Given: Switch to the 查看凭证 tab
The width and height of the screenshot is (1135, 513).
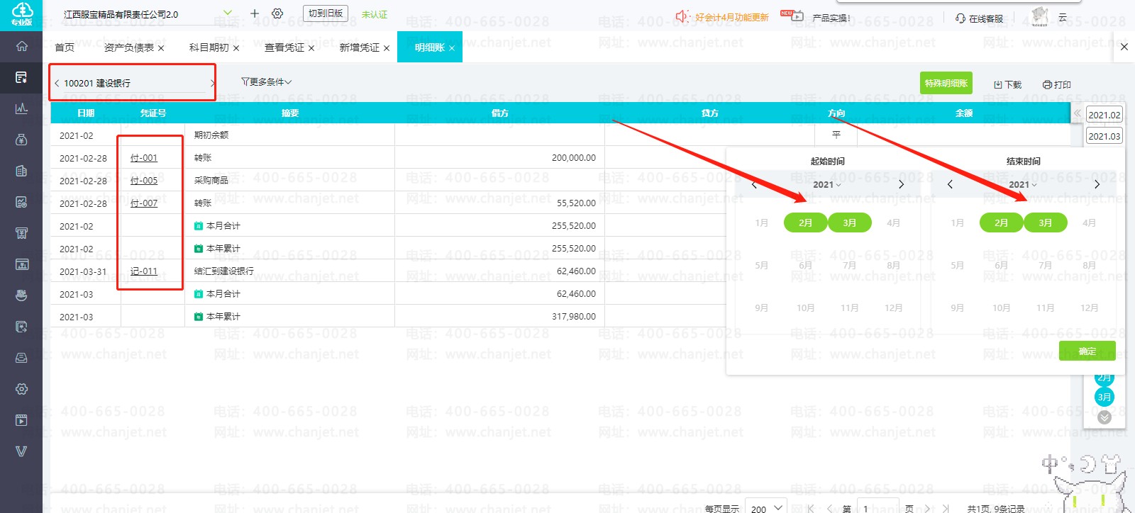Looking at the screenshot, I should pyautogui.click(x=284, y=47).
